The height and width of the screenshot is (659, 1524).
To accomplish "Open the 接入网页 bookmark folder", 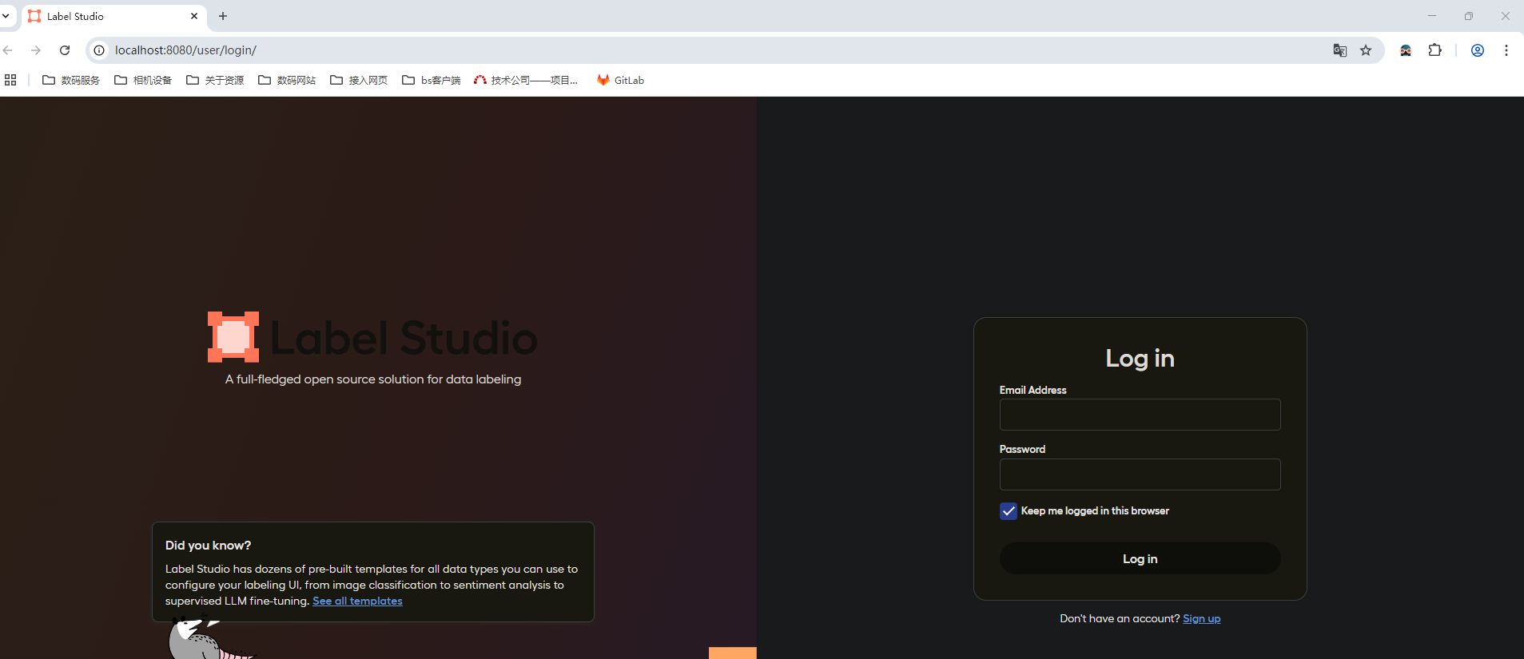I will coord(359,80).
